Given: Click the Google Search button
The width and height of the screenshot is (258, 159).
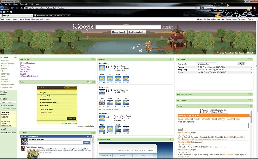Looking at the screenshot, I should click(119, 32).
